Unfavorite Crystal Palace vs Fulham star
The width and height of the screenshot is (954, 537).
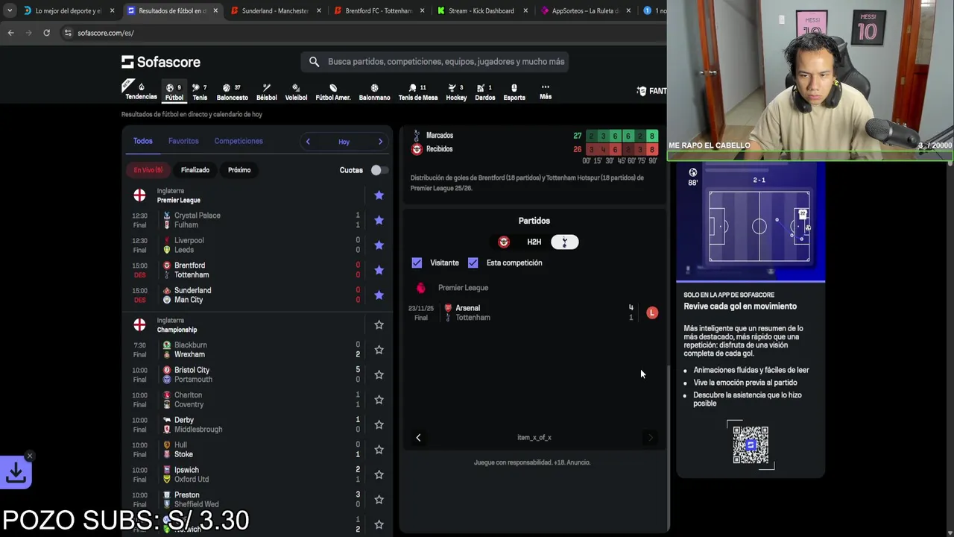tap(379, 220)
